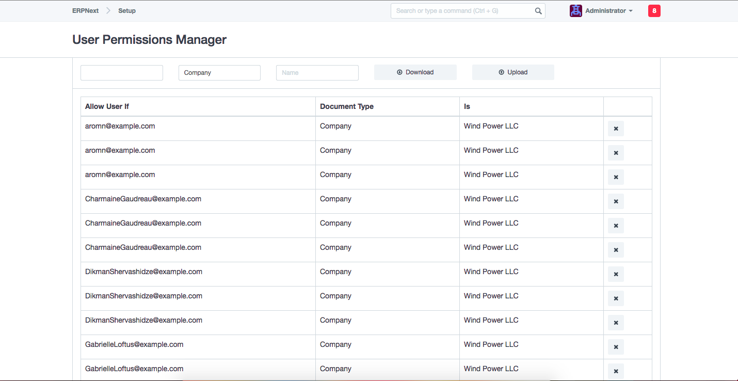The width and height of the screenshot is (738, 381).
Task: Click the Name filter field
Action: tap(317, 72)
